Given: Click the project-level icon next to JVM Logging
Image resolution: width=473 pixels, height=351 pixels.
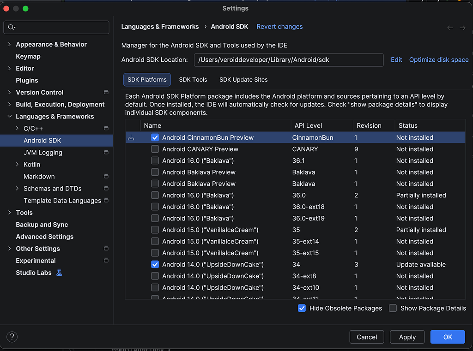Looking at the screenshot, I should (106, 153).
